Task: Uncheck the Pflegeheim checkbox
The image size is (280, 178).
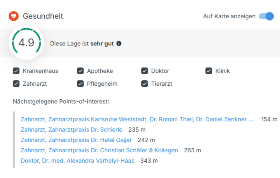Action: [x=80, y=84]
